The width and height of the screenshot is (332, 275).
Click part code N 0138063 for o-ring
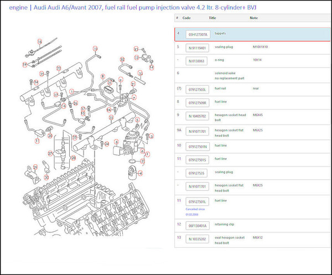(x=198, y=60)
